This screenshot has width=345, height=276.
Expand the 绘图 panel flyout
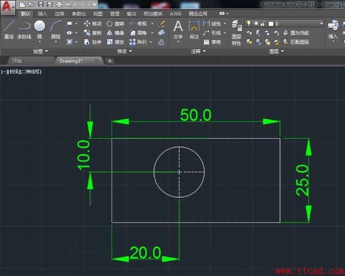40,51
